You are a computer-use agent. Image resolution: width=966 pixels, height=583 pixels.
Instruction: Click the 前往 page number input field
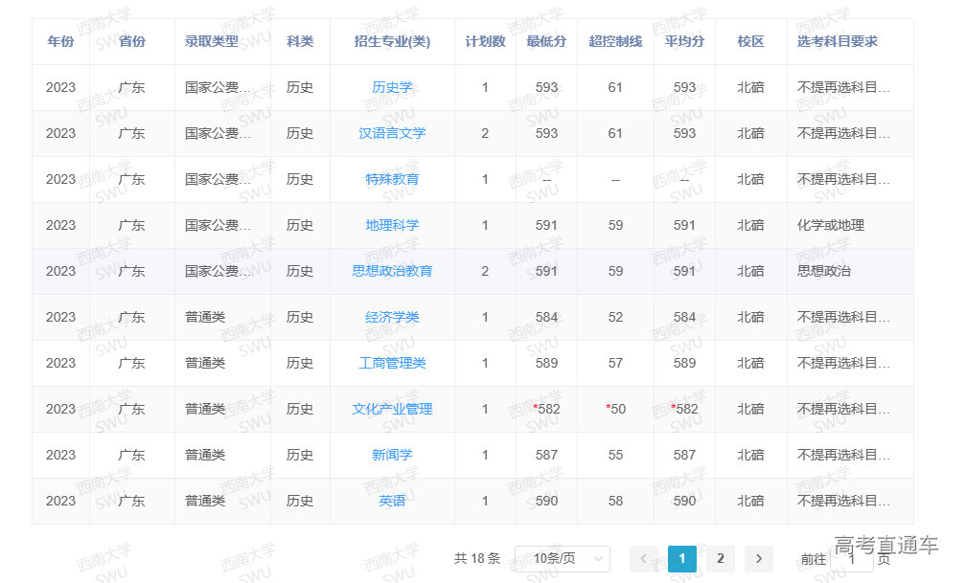[x=851, y=559]
